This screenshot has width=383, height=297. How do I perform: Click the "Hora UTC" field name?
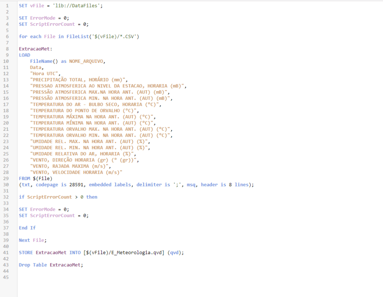point(45,74)
